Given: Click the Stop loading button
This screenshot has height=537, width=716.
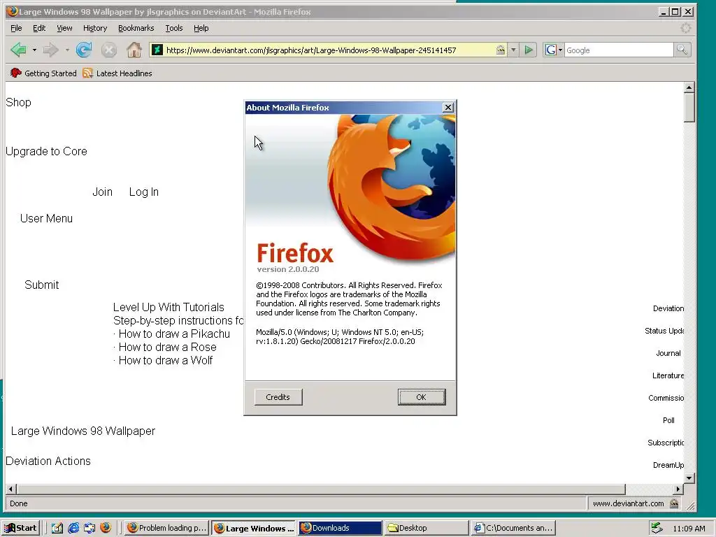Looking at the screenshot, I should coord(108,50).
